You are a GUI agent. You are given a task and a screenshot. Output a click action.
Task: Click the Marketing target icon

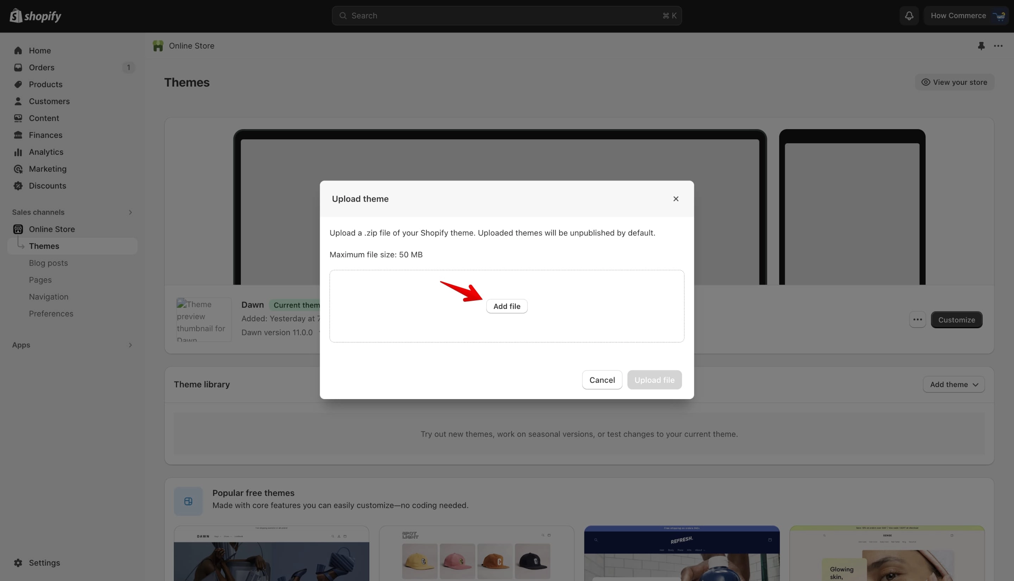[18, 169]
